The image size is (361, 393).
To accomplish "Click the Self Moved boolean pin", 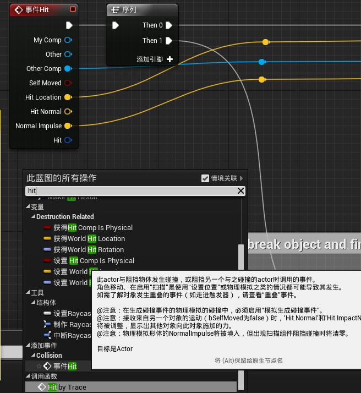I will pyautogui.click(x=68, y=83).
